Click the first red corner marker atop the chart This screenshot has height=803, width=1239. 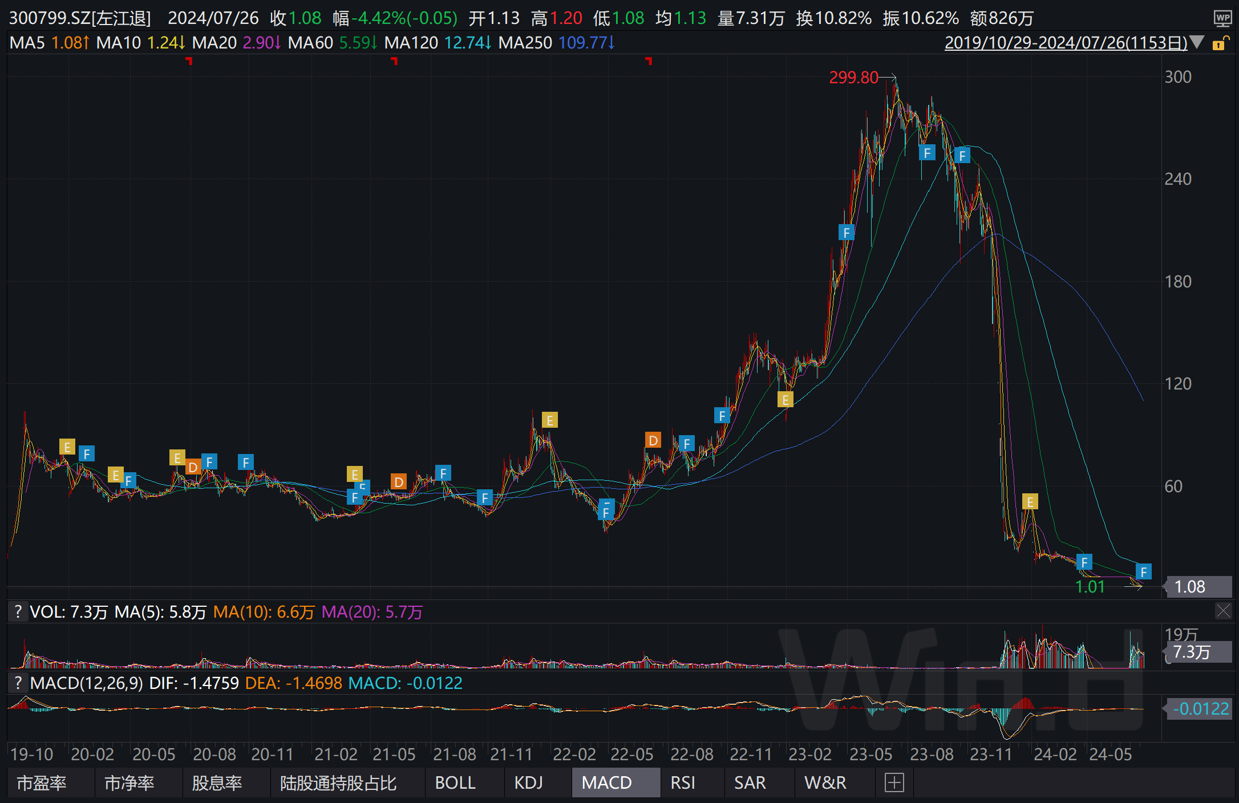189,60
